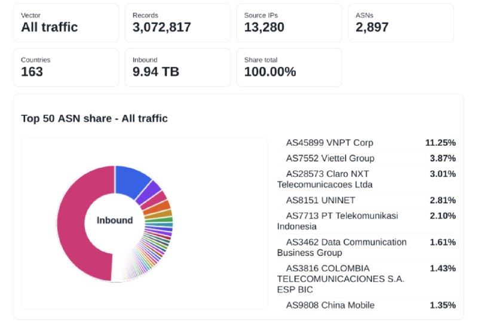Image resolution: width=478 pixels, height=325 pixels.
Task: Select the AS7552 Viettel Group legend entry
Action: (366, 158)
